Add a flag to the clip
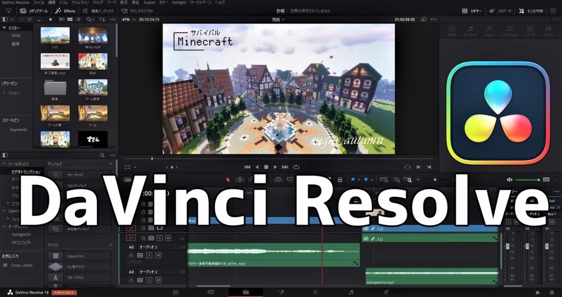Viewport: 562px width, 297px height. click(x=353, y=180)
